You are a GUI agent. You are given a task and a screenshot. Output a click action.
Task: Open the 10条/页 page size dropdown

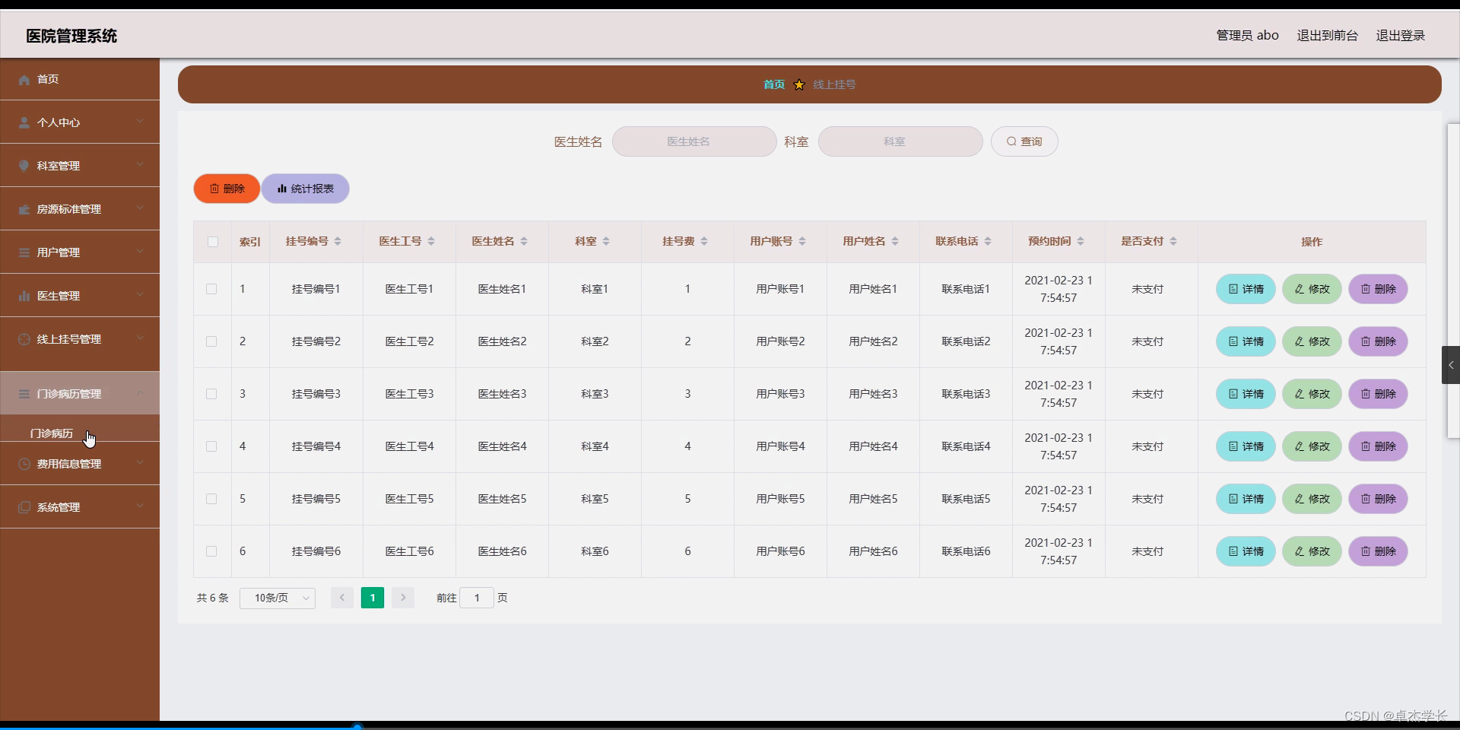point(276,598)
